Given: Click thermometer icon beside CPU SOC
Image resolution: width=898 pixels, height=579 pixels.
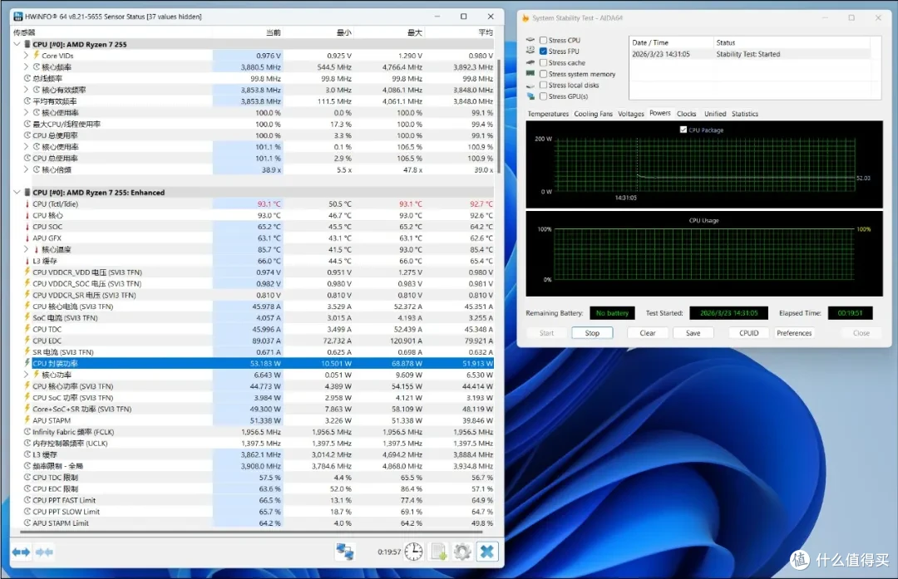Looking at the screenshot, I should click(x=27, y=227).
